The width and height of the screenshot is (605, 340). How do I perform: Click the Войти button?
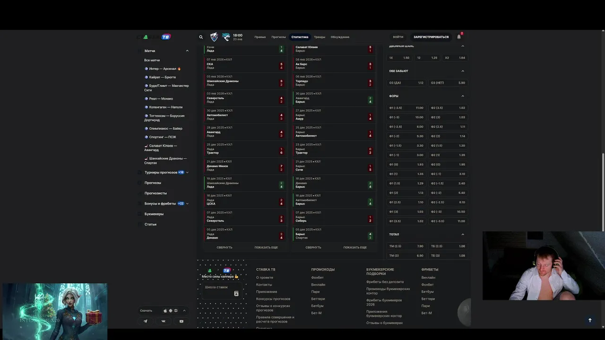pos(398,37)
